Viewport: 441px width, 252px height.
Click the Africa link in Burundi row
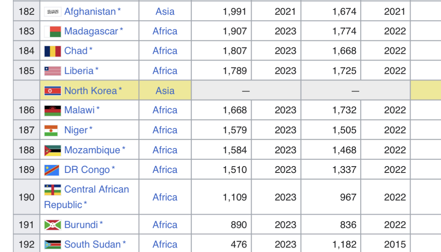click(x=165, y=225)
